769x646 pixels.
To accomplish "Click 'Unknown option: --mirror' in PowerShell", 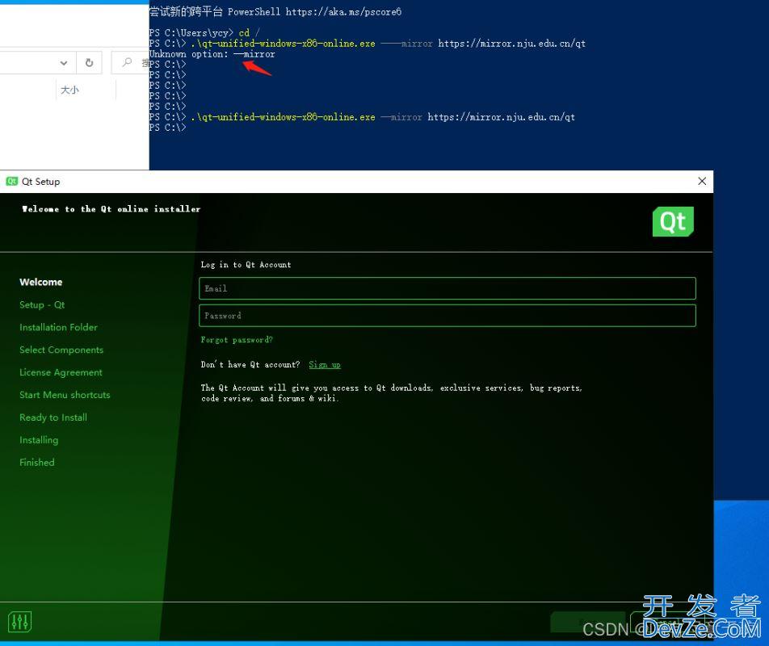I will point(212,54).
